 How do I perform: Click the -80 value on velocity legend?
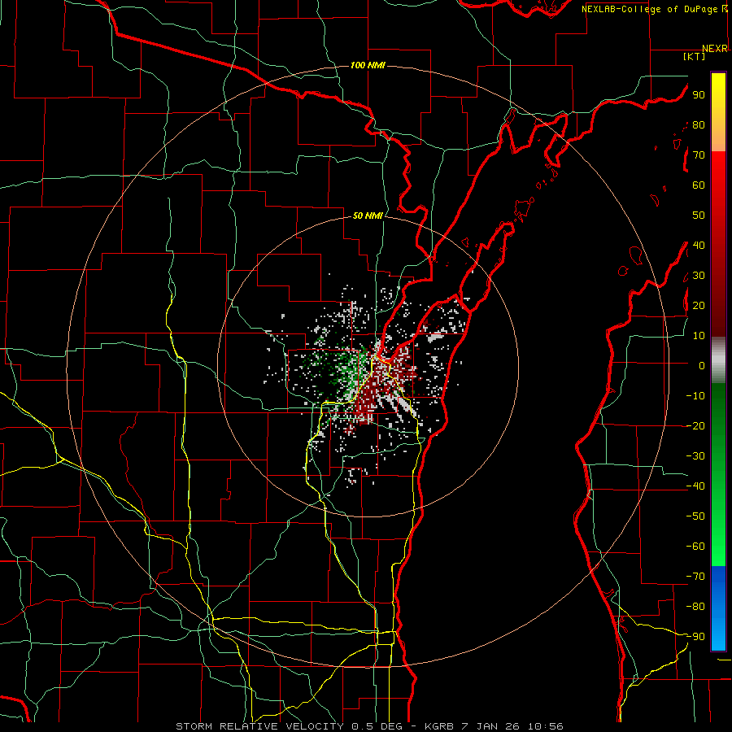point(695,607)
